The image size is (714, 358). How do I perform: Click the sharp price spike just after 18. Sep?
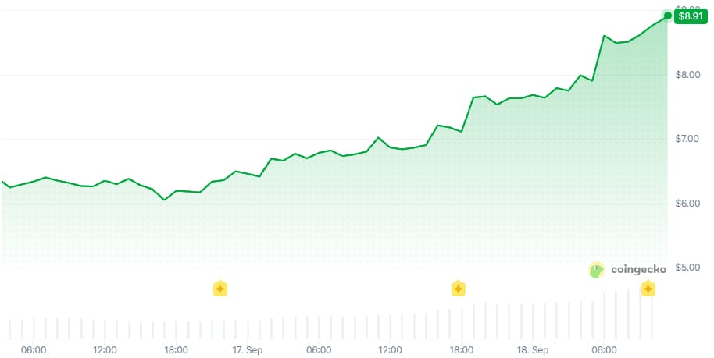pos(605,35)
